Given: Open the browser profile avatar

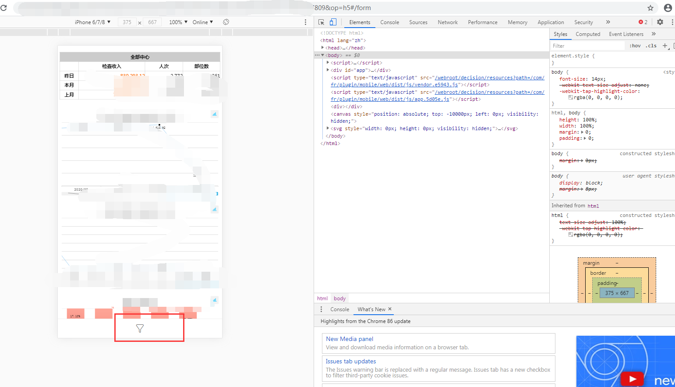Looking at the screenshot, I should point(668,8).
